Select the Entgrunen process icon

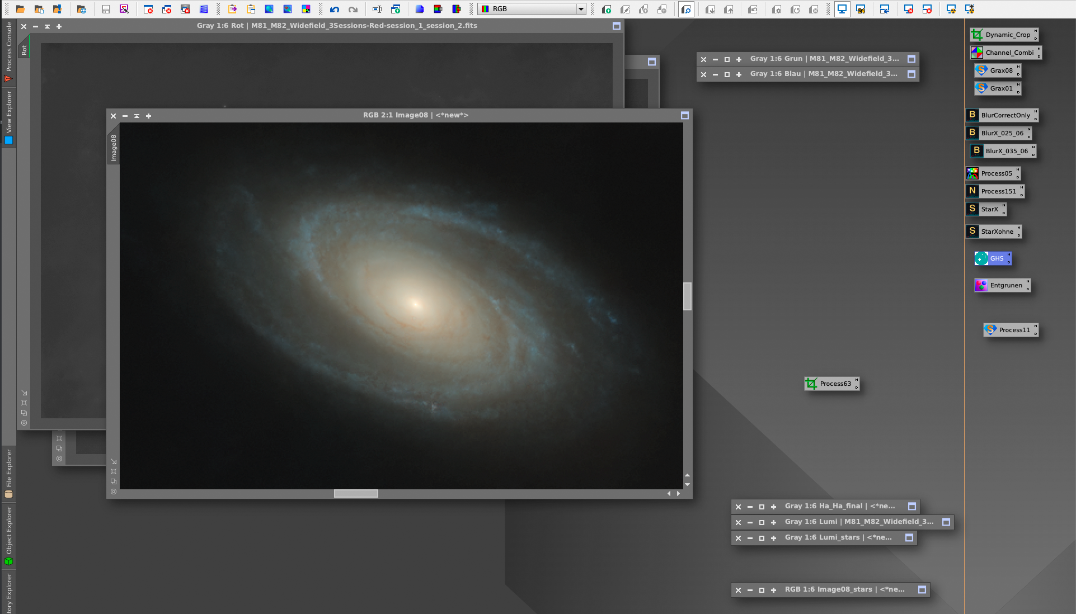[1002, 285]
